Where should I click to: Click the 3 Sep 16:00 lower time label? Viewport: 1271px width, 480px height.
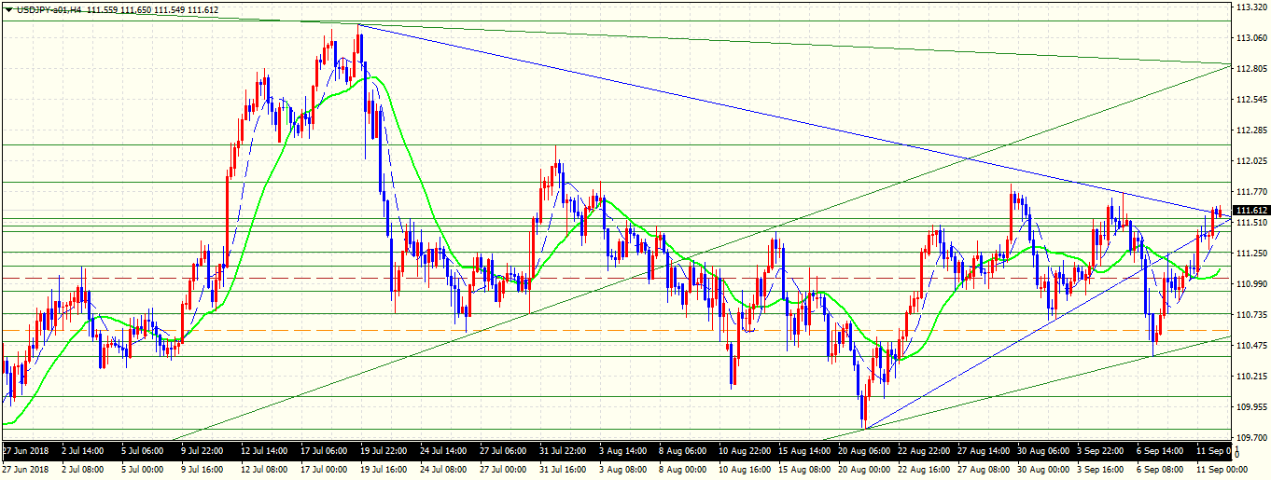coord(1102,470)
